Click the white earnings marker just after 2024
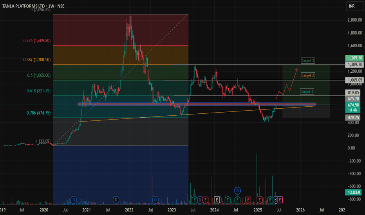Image resolution: width=365 pixels, height=215 pixels. coord(217,200)
